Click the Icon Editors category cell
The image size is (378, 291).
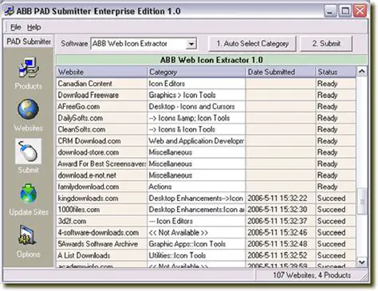pos(196,84)
